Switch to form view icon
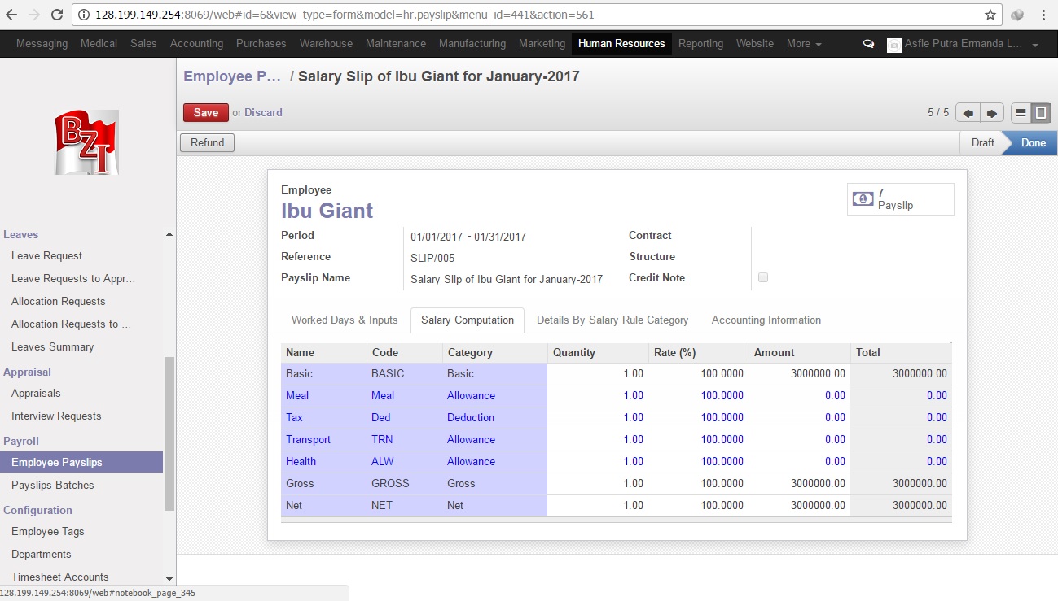This screenshot has width=1058, height=601. (1041, 113)
